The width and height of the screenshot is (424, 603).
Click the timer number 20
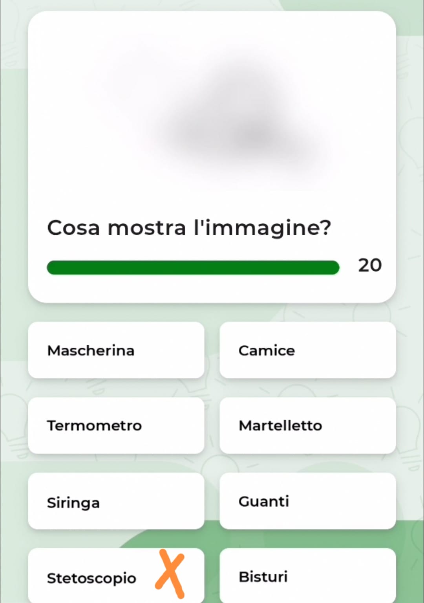[x=369, y=266]
